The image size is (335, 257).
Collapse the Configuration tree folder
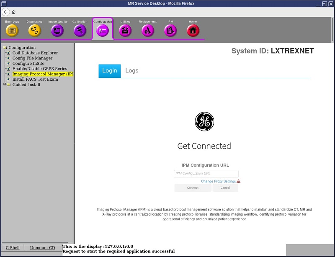(x=5, y=48)
